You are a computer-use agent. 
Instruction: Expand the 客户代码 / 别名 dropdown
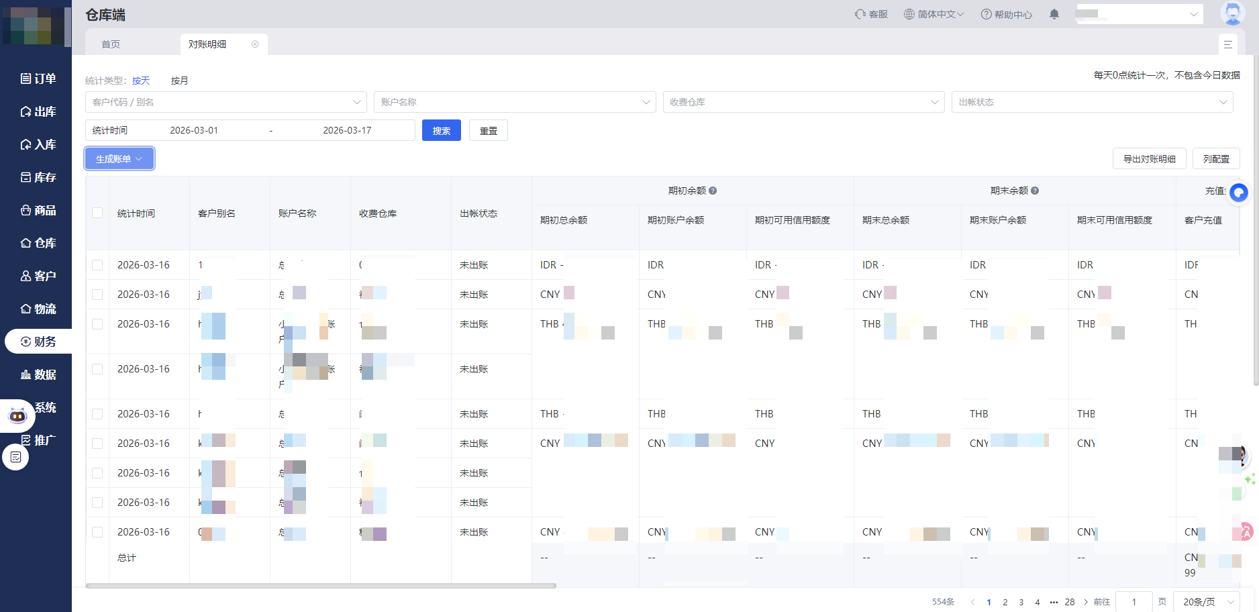[x=225, y=102]
